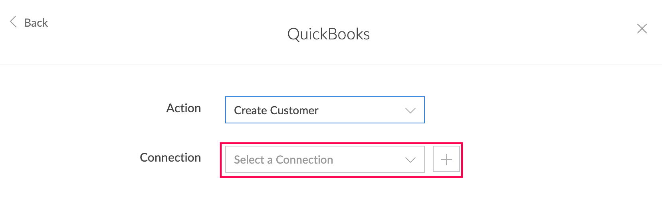Click the chevron arrow in the Connection field
Screen dimensions: 662x203
click(x=410, y=160)
